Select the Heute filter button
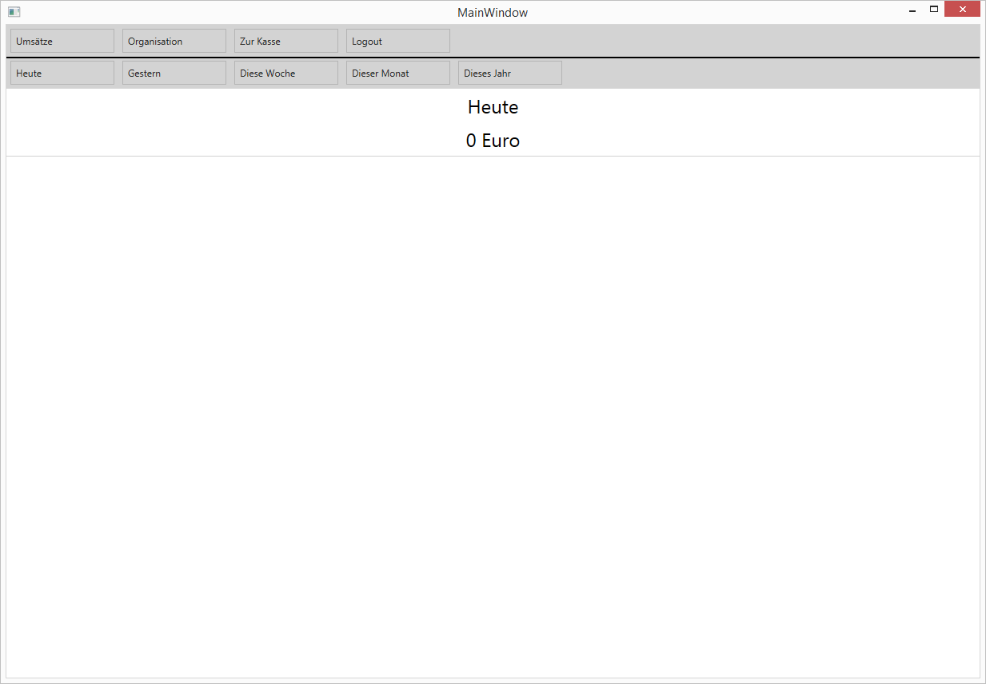Viewport: 986px width, 684px height. (62, 73)
